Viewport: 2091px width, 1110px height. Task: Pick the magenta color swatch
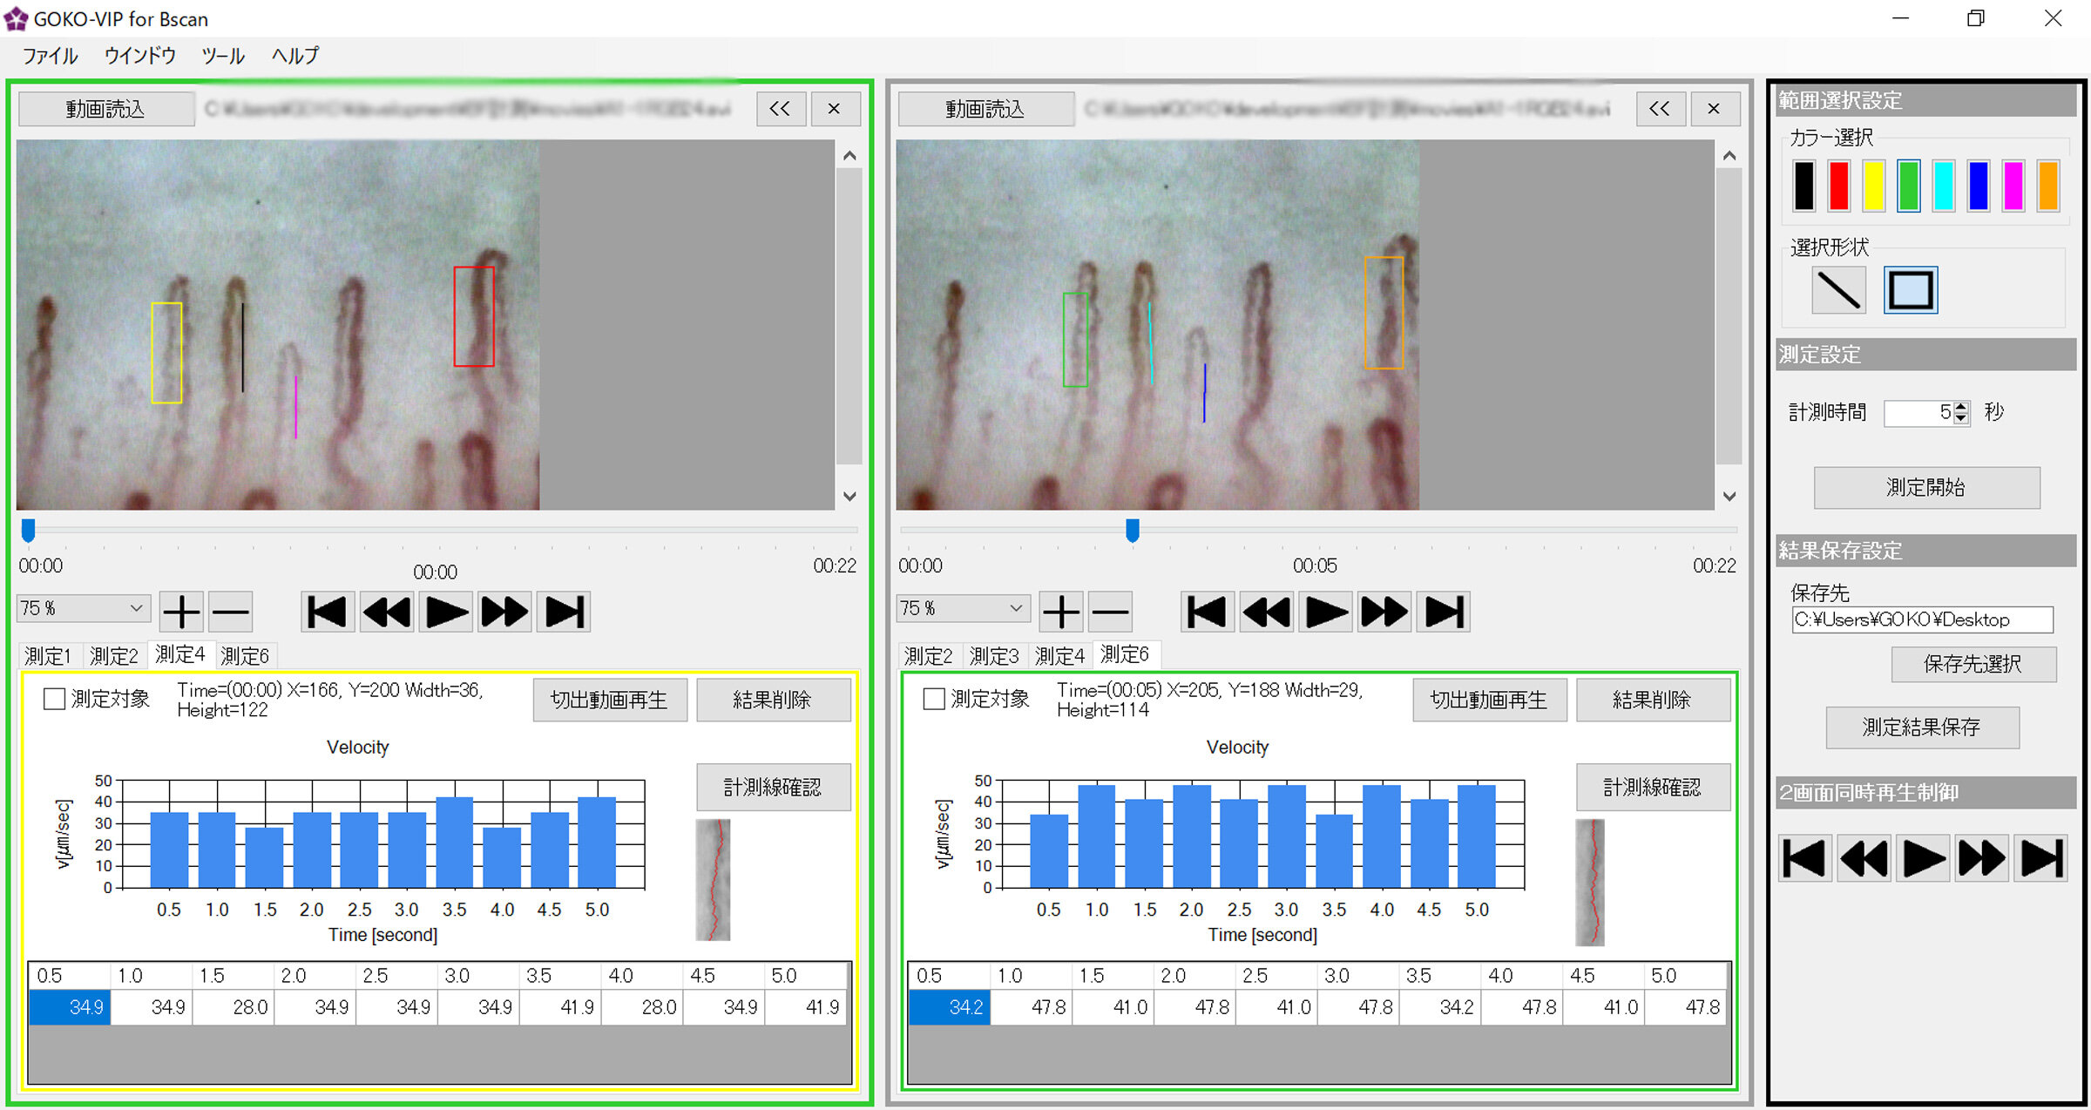pos(2013,186)
